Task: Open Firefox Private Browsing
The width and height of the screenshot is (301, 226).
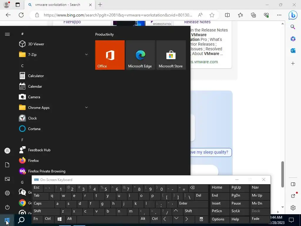Action: coord(53,171)
